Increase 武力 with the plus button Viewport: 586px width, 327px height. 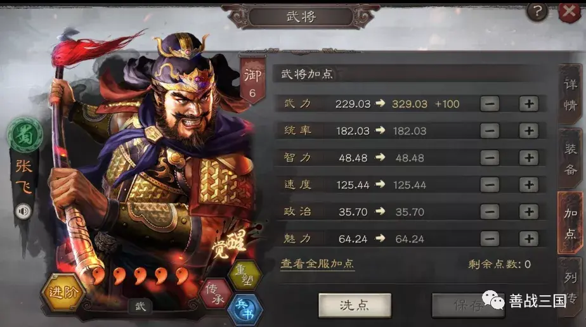click(x=528, y=104)
